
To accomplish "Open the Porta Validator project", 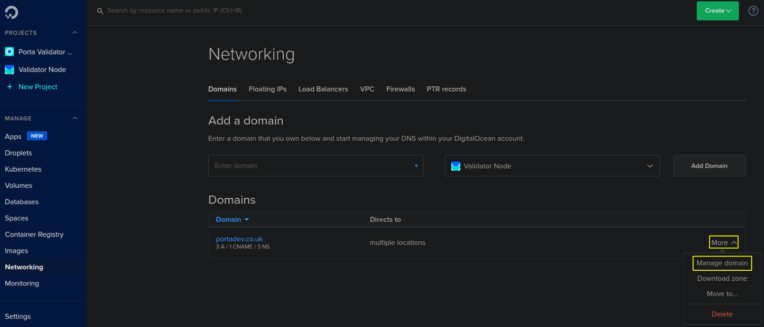I will point(45,52).
